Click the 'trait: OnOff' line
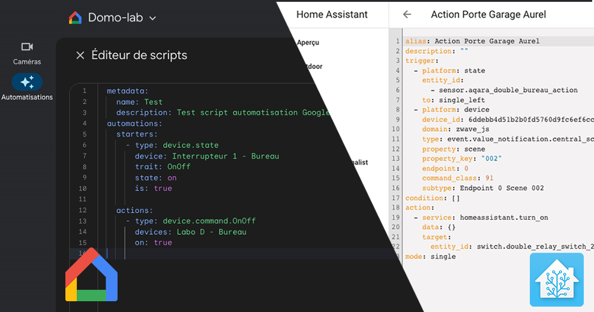This screenshot has height=312, width=594. point(163,166)
